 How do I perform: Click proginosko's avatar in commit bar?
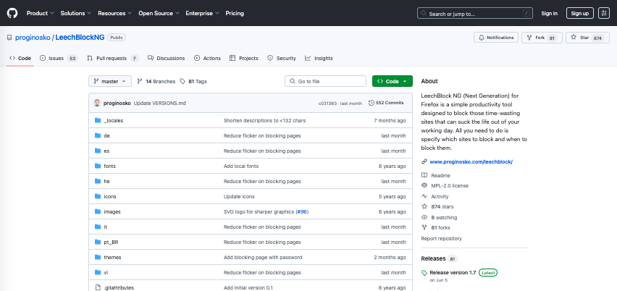coord(97,103)
